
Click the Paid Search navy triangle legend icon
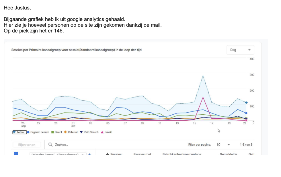81,132
